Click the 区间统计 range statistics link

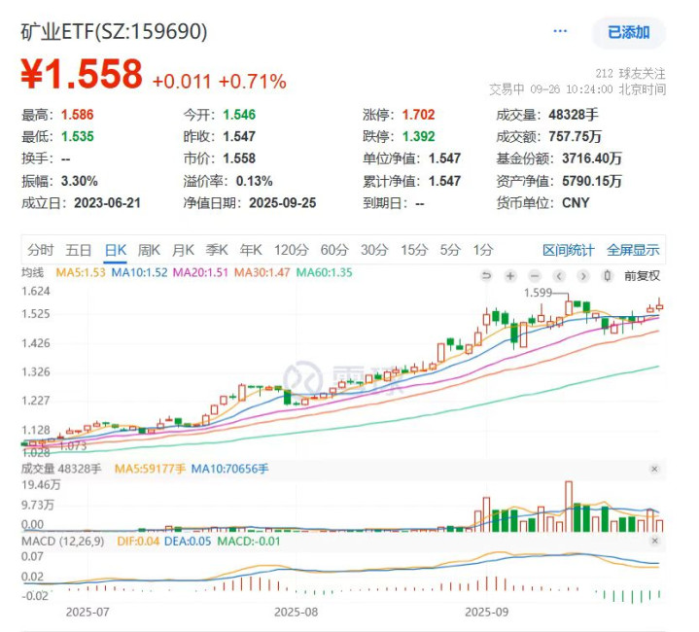pos(568,250)
